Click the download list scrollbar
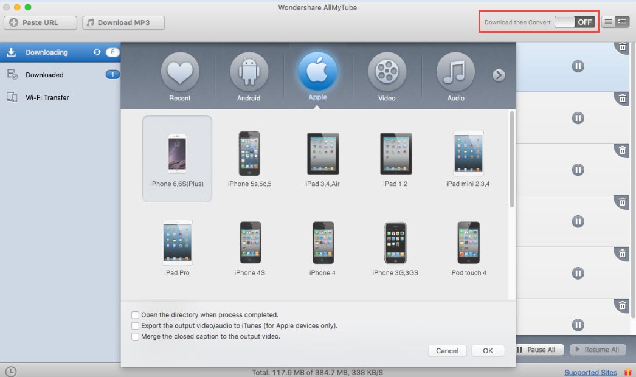Image resolution: width=636 pixels, height=377 pixels. click(x=633, y=181)
